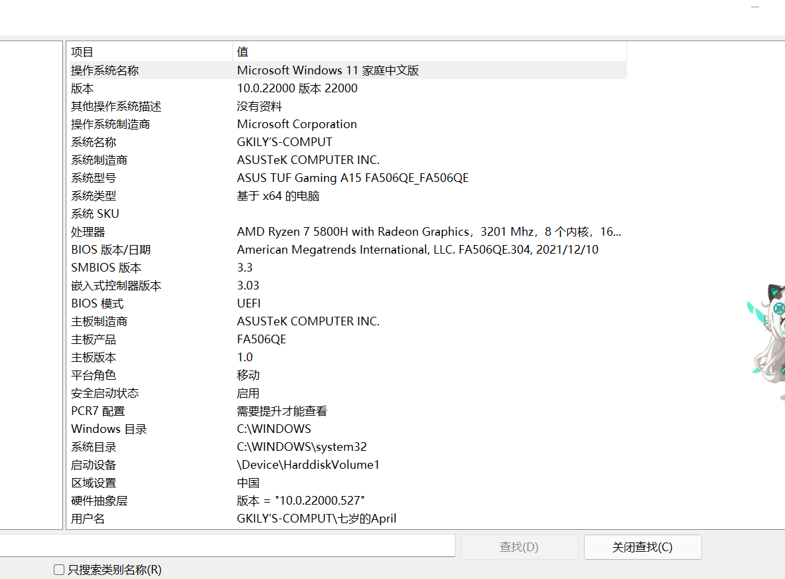Click the Microsoft Corporation value

pos(297,124)
